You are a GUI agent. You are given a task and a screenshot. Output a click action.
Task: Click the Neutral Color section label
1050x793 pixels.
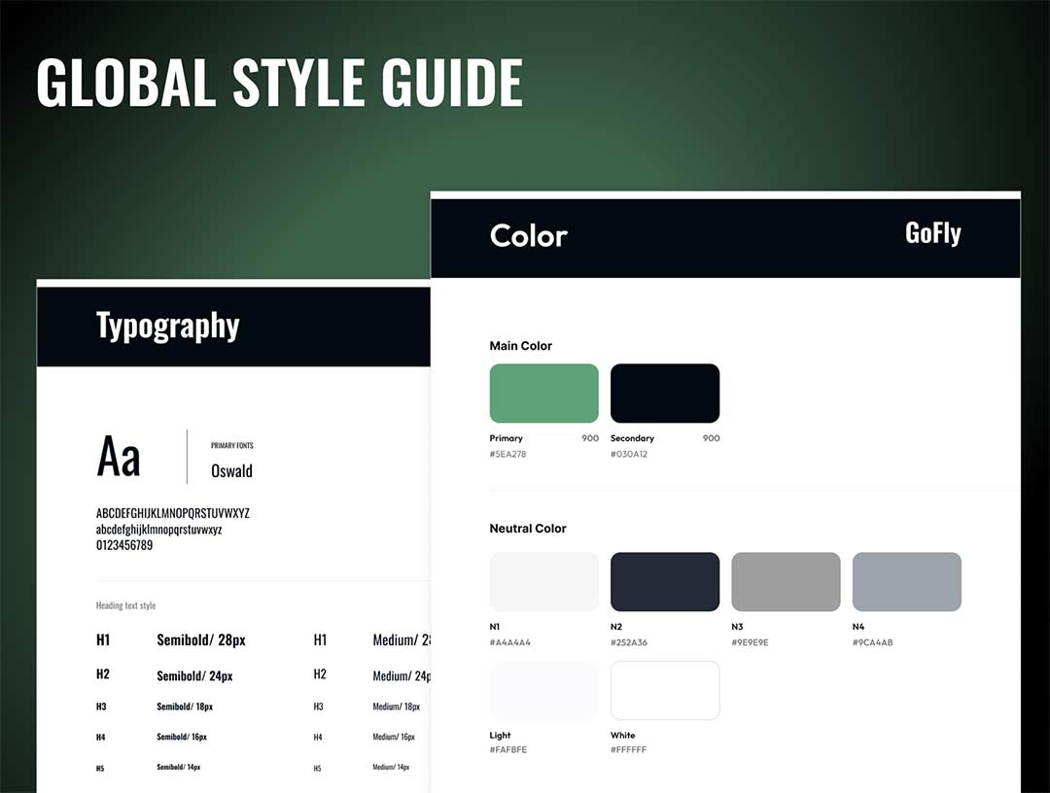click(528, 529)
